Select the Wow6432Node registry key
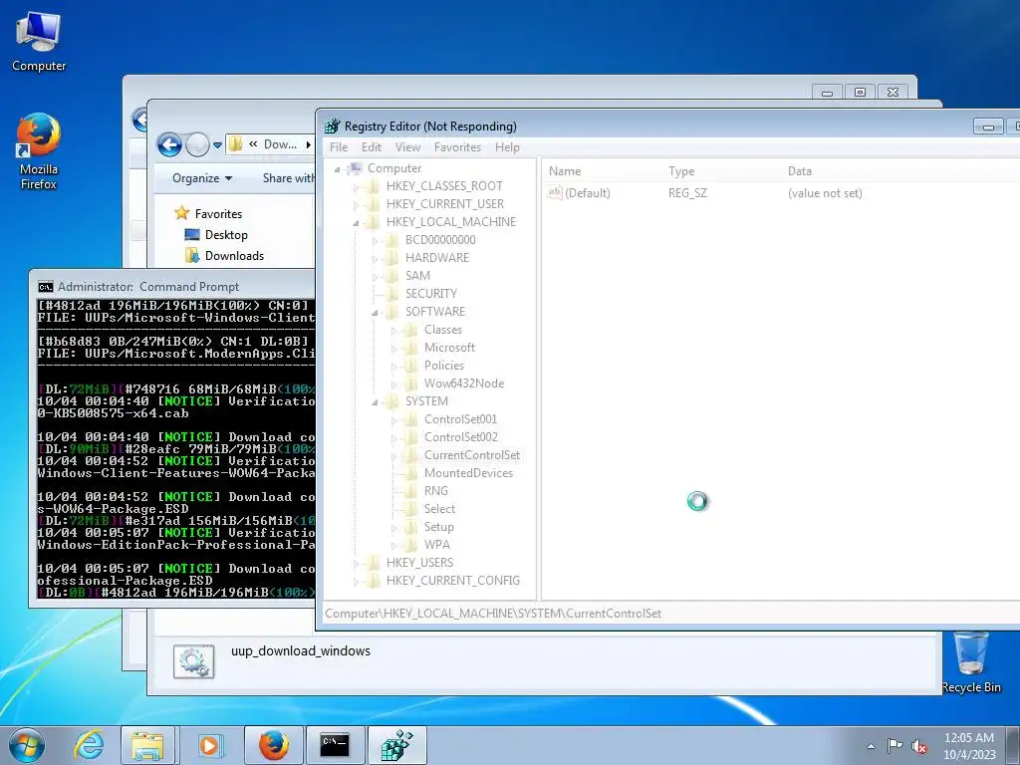Viewport: 1020px width, 765px height. [464, 383]
